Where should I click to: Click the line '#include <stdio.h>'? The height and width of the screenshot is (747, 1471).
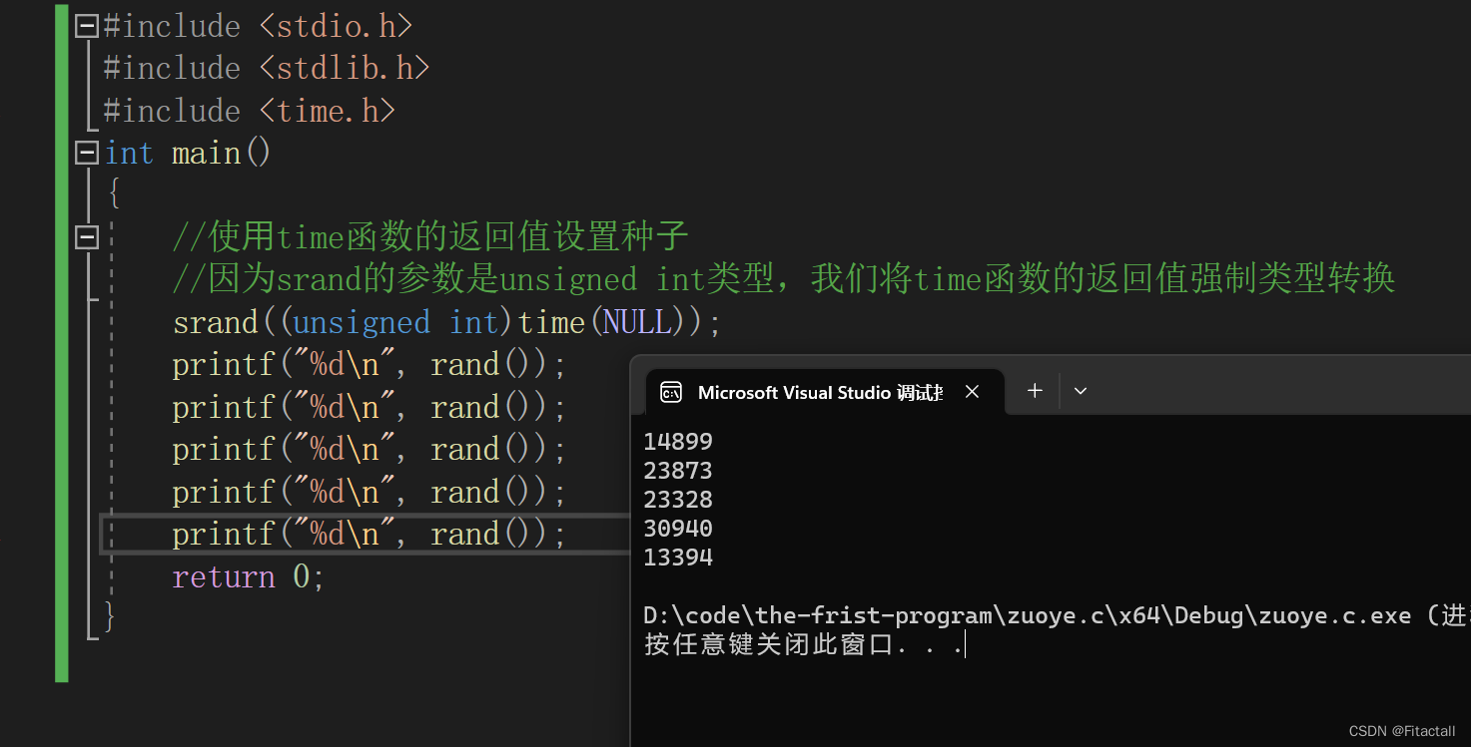[x=258, y=26]
